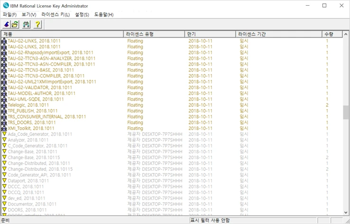Click the open folder toolbar icon
The height and width of the screenshot is (224, 350).
click(15, 24)
